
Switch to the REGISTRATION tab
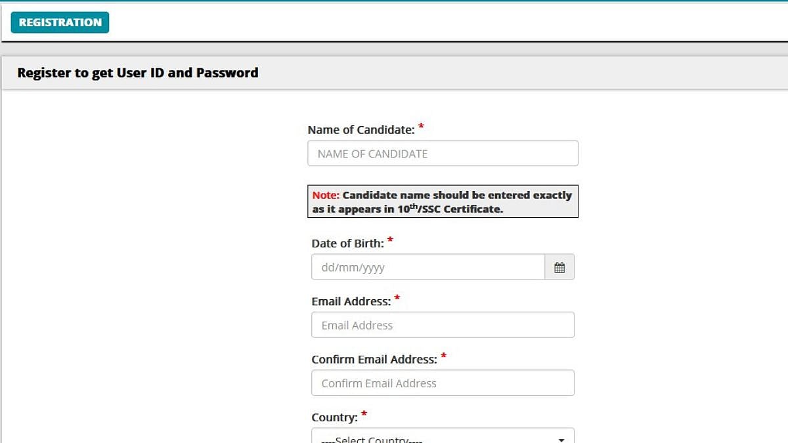[x=59, y=22]
